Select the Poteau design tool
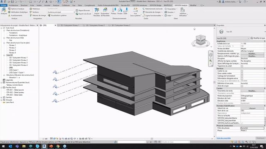Screen dimensions: 266x149 [113, 11]
